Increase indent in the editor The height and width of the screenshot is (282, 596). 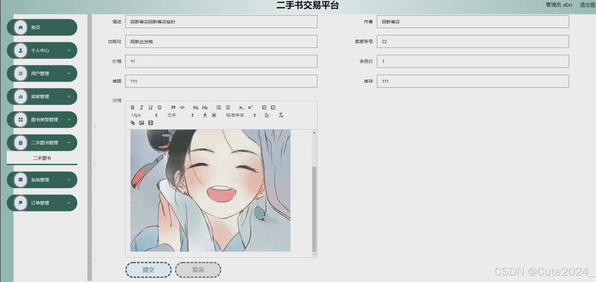273,108
